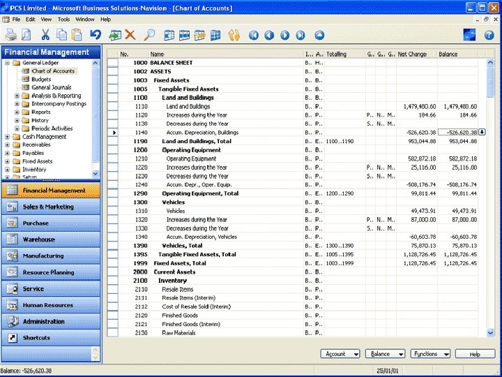Expand the Cash Management folder
The width and height of the screenshot is (502, 377).
(8, 137)
